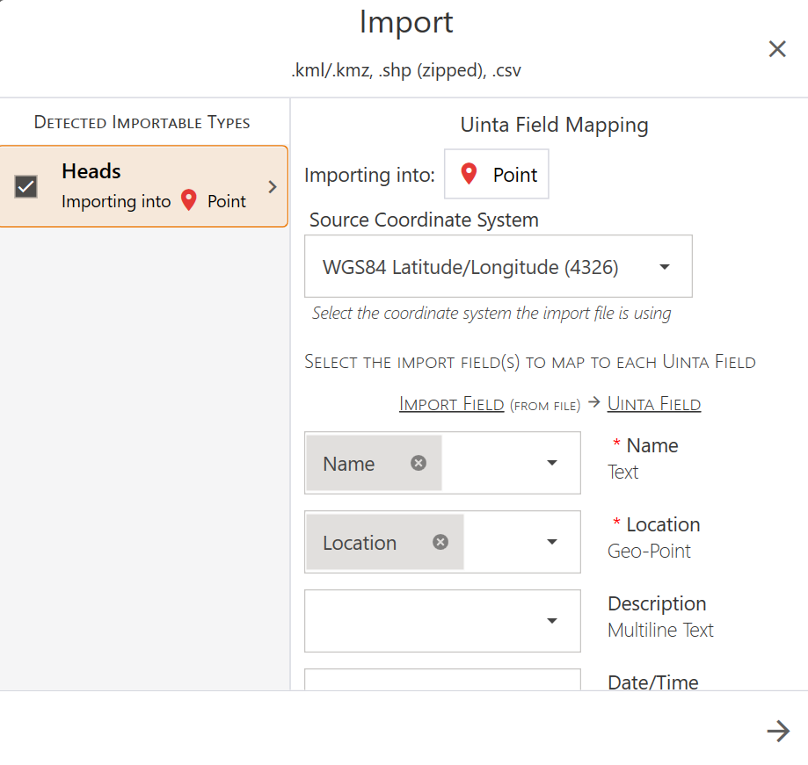Uncheck the Heads import type checkbox
This screenshot has width=808, height=765.
[26, 186]
